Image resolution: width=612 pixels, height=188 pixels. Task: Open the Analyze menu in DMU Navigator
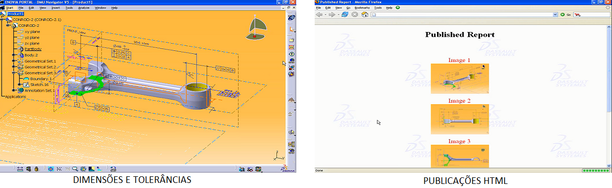84,8
